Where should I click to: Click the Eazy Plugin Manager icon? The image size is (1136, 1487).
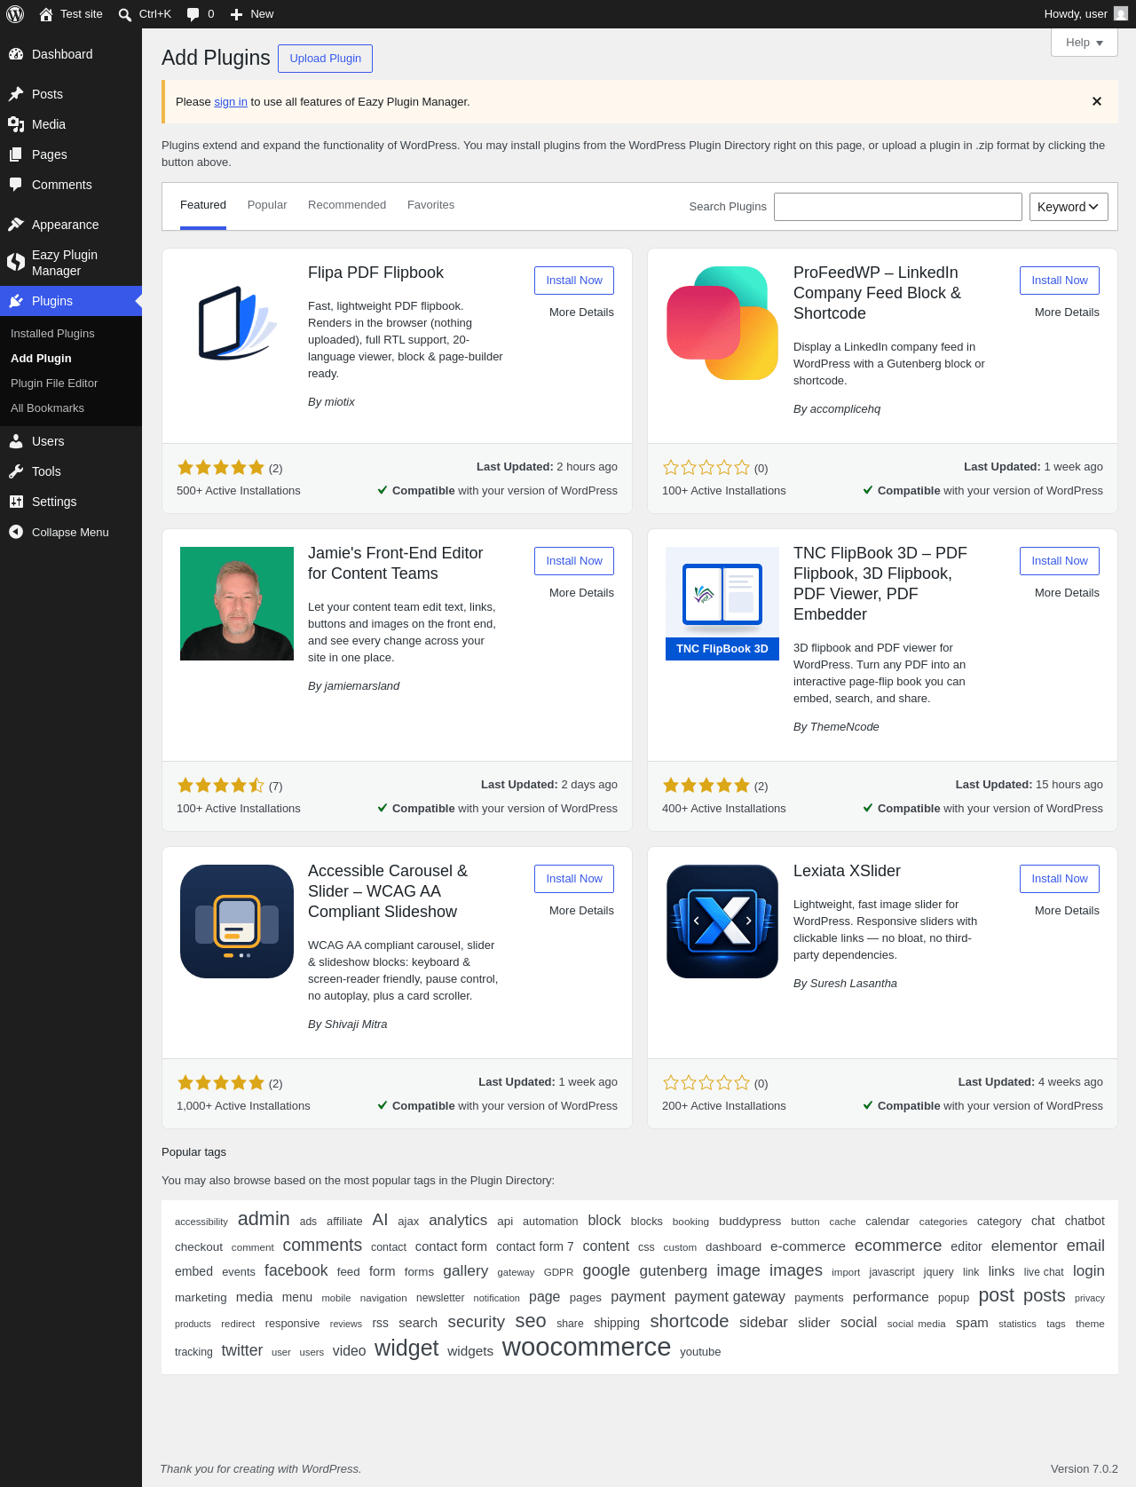click(x=16, y=262)
